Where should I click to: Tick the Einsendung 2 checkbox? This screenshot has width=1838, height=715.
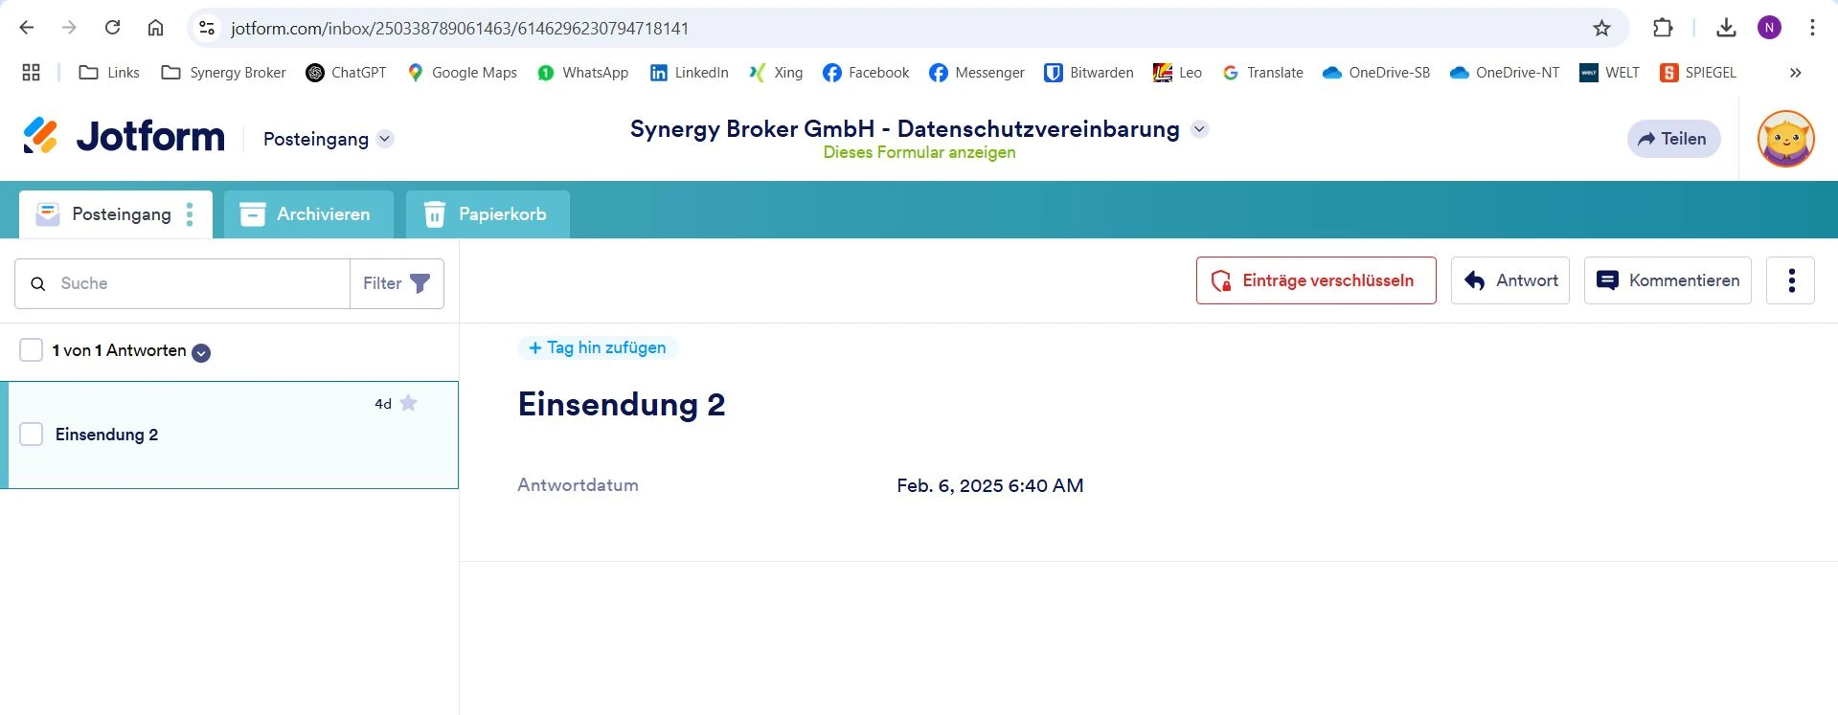click(x=31, y=435)
